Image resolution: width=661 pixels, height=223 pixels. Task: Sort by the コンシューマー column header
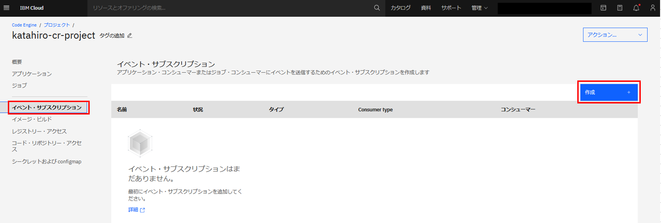pyautogui.click(x=518, y=109)
